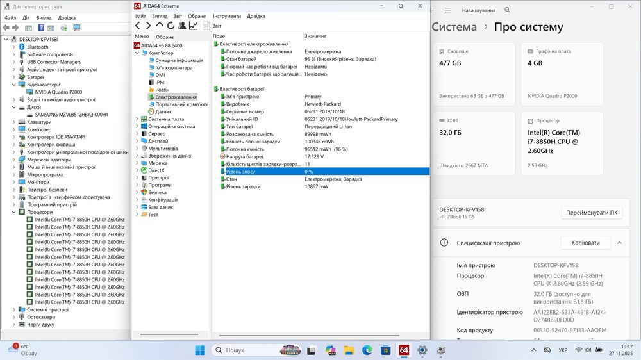
Task: Expand Мультимедіа node in AIDA64 tree
Action: click(137, 149)
